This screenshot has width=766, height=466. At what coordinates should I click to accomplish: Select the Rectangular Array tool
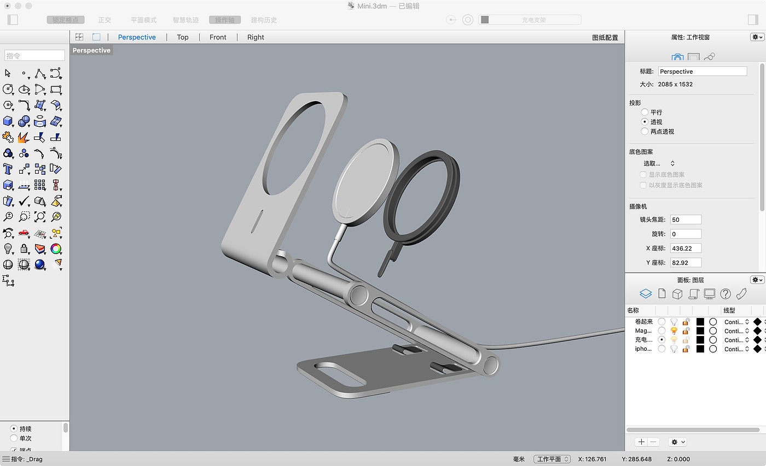point(39,185)
